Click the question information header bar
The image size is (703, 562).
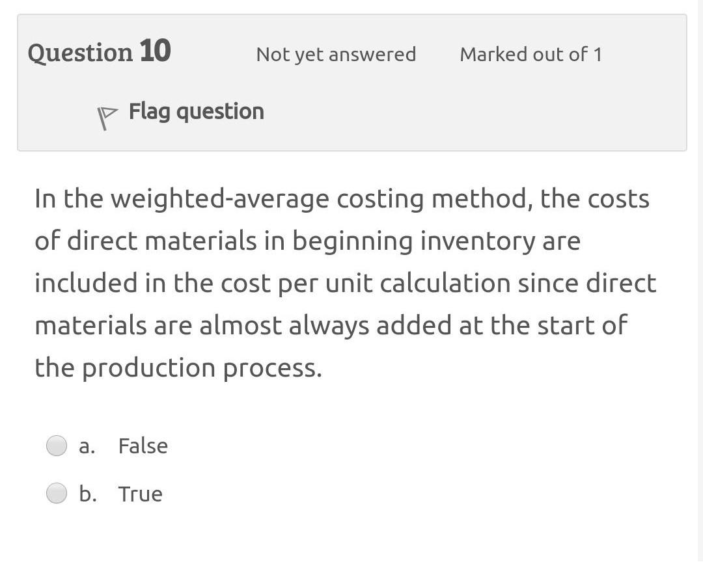pos(351,81)
